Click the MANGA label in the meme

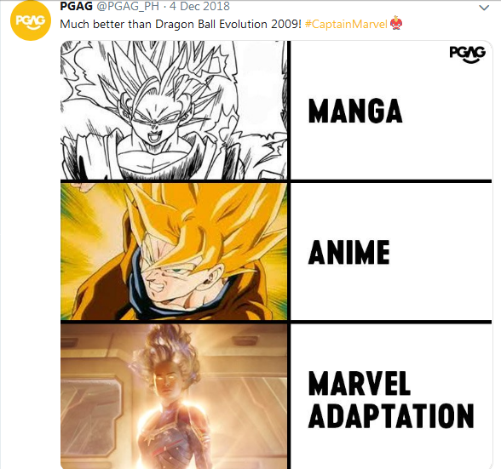355,111
